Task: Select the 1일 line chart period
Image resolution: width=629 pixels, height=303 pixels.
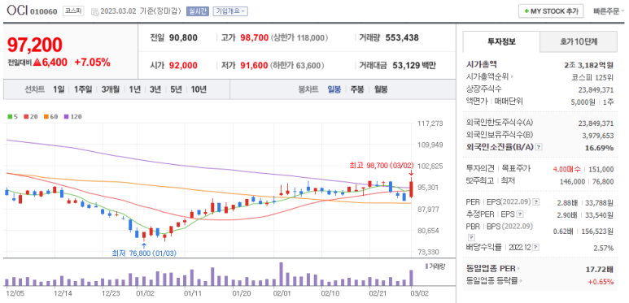Action: coord(59,89)
